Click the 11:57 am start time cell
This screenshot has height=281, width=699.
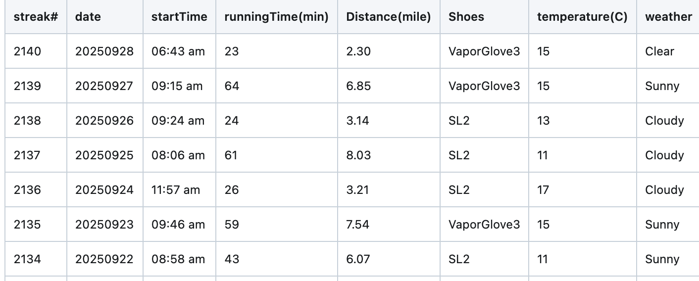pyautogui.click(x=176, y=190)
